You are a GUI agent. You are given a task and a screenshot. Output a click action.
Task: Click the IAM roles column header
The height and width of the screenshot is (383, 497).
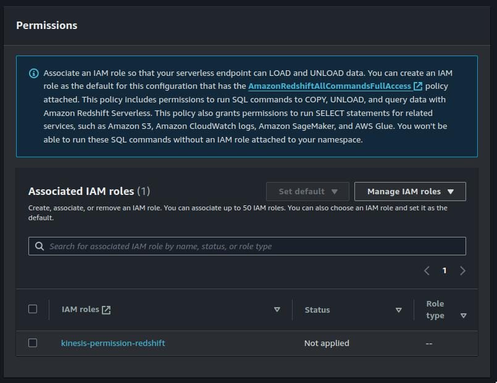coord(80,309)
